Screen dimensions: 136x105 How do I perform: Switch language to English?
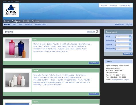coord(129,25)
